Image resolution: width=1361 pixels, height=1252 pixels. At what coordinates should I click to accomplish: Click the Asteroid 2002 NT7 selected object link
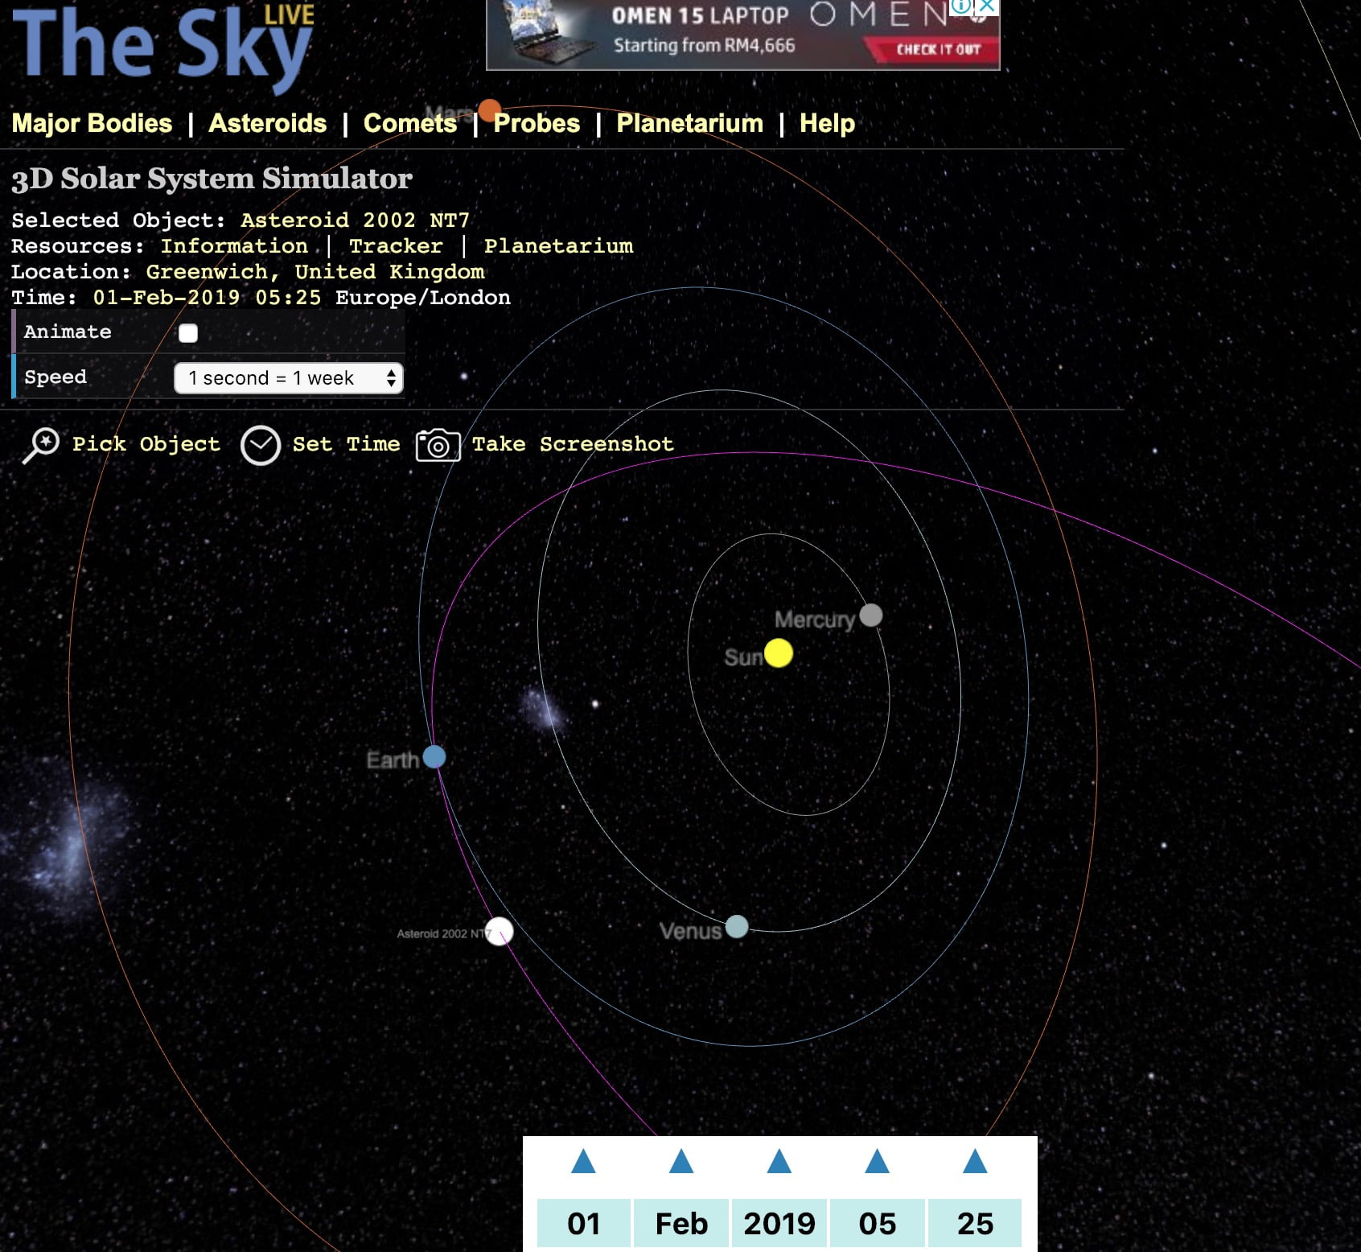coord(355,220)
